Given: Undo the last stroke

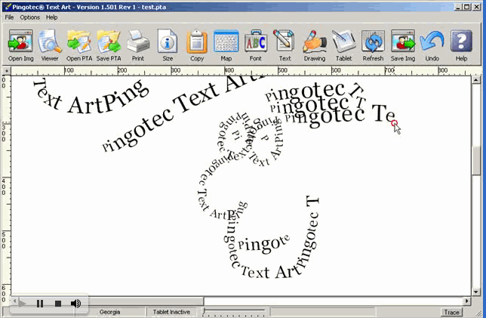Looking at the screenshot, I should [432, 45].
